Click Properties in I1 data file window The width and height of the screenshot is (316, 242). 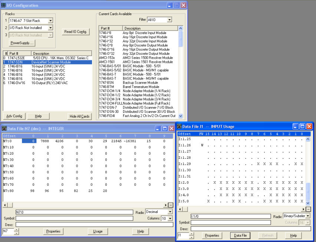[212, 235]
